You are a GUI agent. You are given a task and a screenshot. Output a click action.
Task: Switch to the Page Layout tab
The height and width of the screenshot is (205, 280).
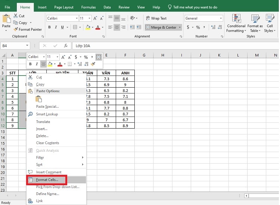(x=64, y=7)
